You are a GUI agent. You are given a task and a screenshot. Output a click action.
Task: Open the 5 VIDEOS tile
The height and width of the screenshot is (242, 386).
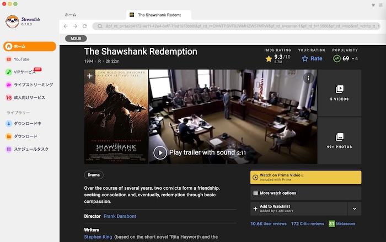pyautogui.click(x=340, y=93)
